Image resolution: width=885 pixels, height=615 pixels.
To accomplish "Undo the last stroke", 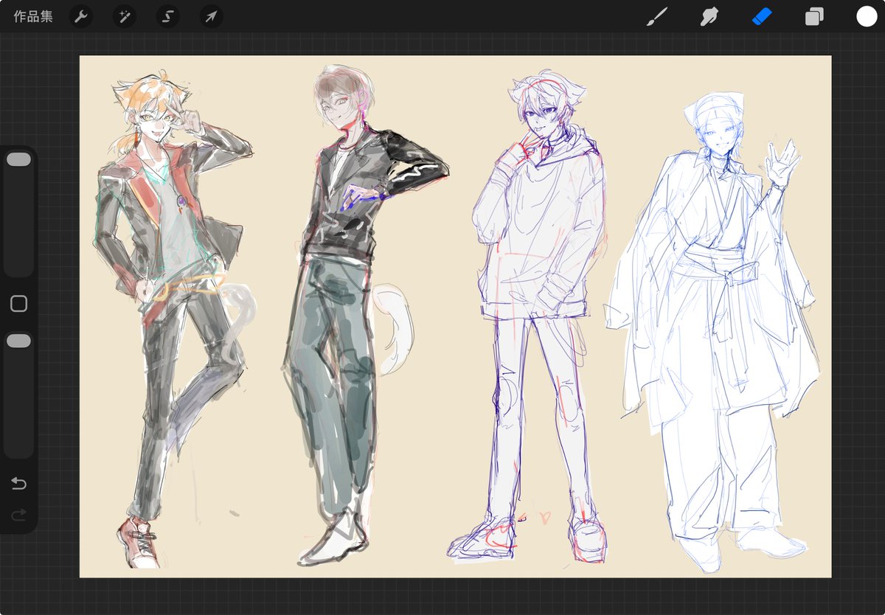I will click(x=18, y=484).
